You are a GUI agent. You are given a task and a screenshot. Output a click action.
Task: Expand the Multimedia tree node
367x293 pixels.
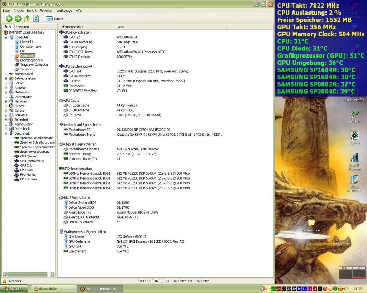6,92
